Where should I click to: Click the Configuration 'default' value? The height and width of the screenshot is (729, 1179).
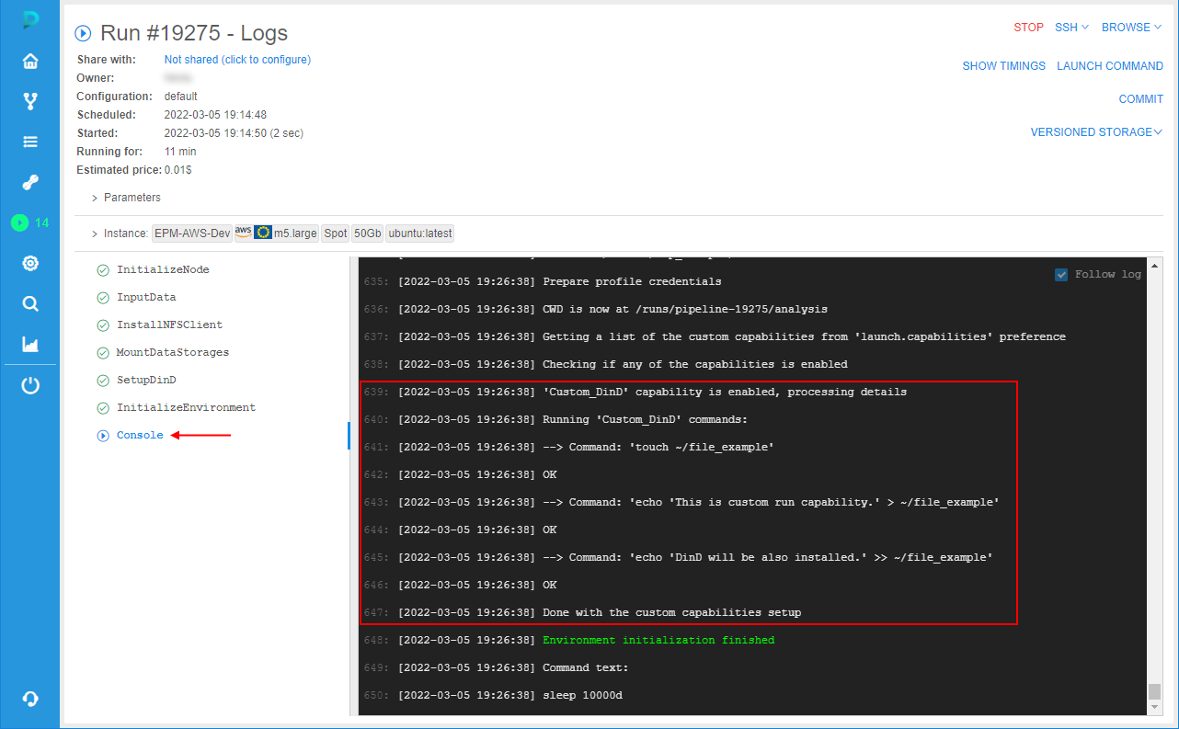pyautogui.click(x=180, y=97)
